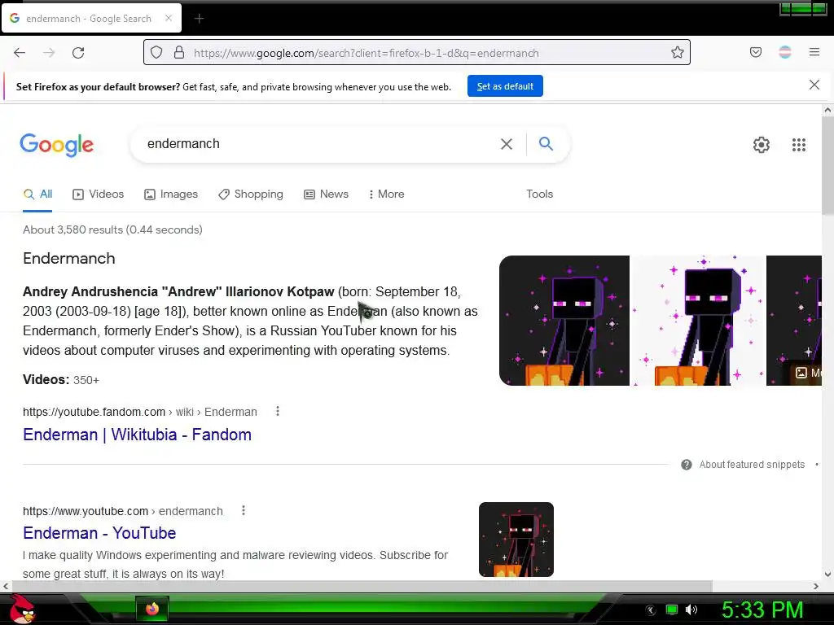Click the horizontal scrollbar right arrow
The height and width of the screenshot is (625, 834).
coord(816,586)
